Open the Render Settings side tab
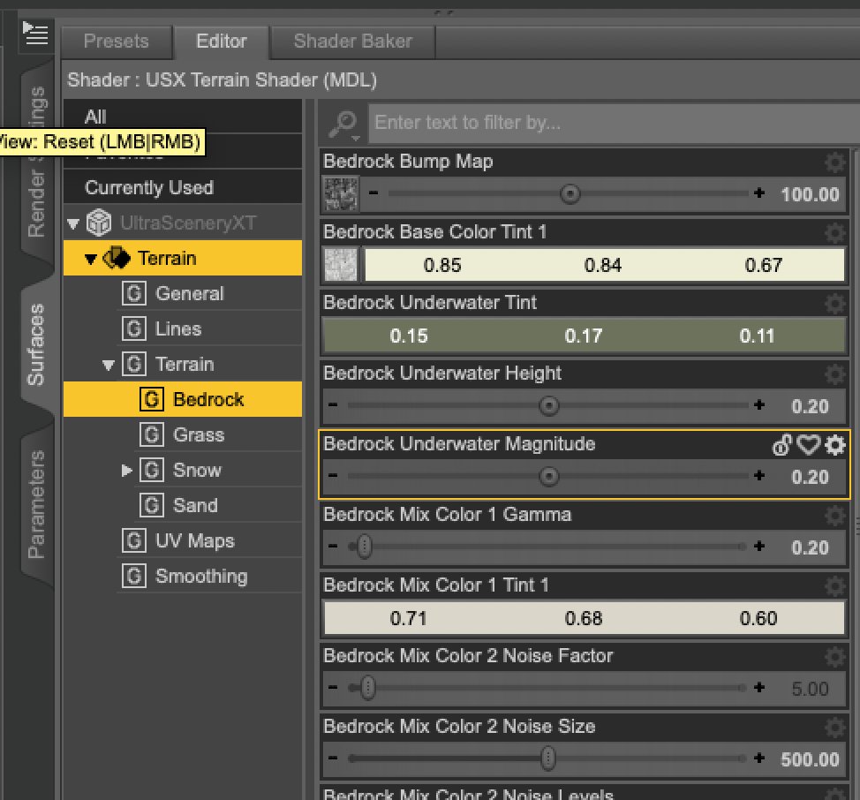 35,162
